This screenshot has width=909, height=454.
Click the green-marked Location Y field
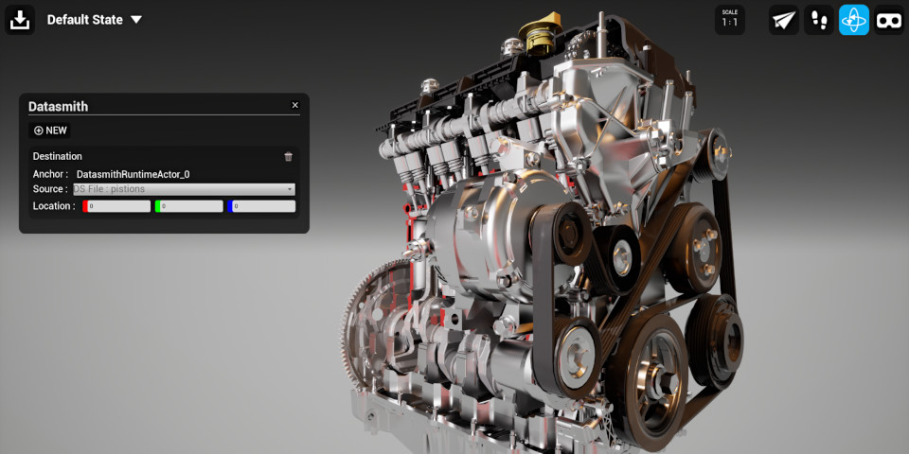(x=190, y=206)
